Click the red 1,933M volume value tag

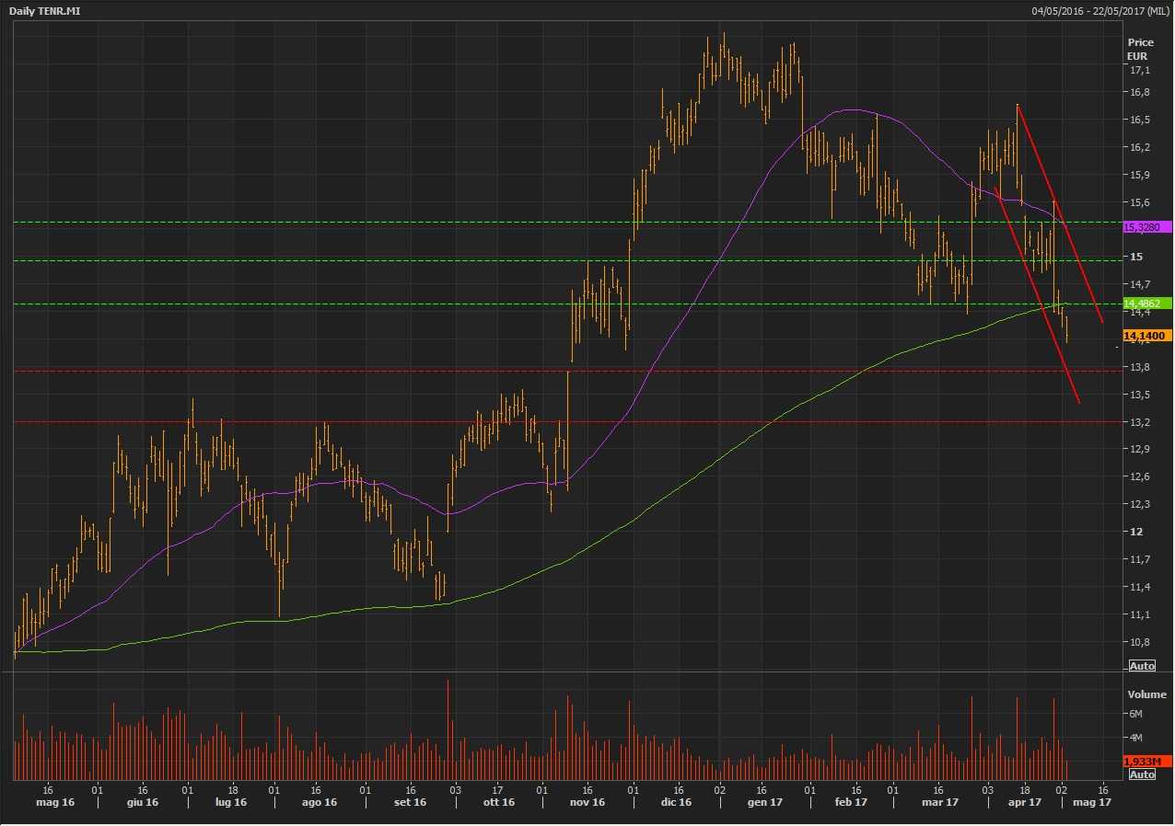(1146, 762)
